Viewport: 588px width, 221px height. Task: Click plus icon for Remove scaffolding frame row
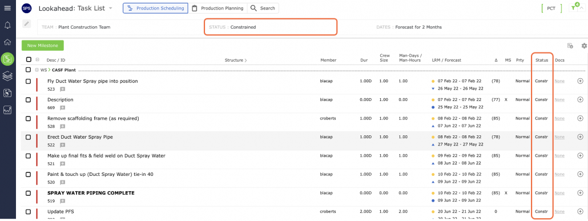click(x=580, y=119)
